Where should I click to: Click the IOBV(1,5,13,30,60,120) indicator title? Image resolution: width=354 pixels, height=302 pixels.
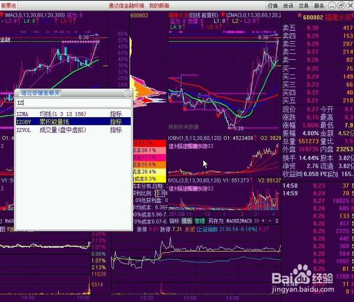coord(195,138)
